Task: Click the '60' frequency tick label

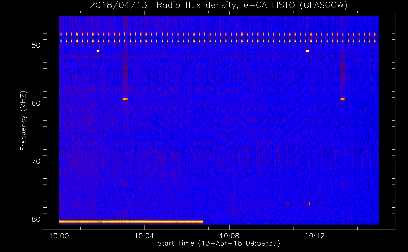Action: coord(36,103)
